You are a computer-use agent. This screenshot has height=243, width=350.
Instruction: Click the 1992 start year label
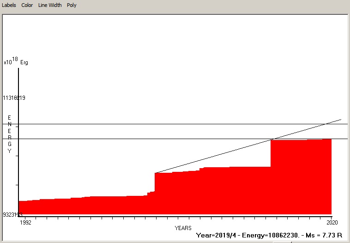[x=25, y=222]
